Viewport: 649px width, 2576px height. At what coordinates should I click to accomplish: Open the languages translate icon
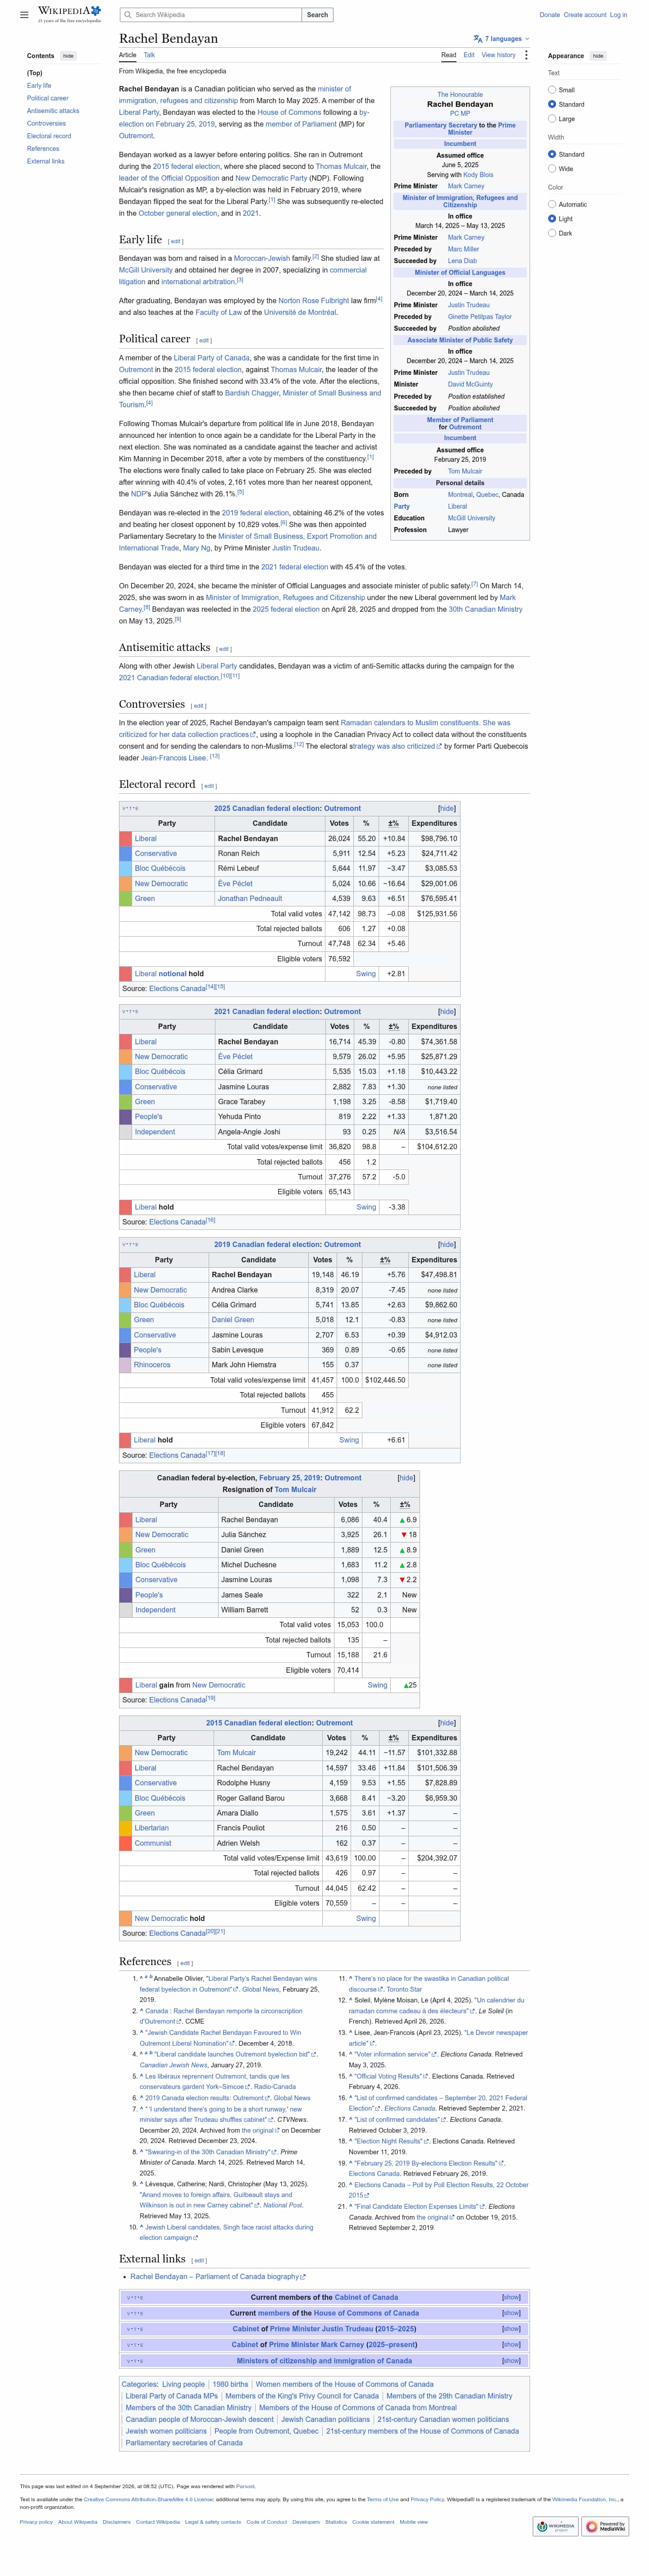click(x=478, y=39)
